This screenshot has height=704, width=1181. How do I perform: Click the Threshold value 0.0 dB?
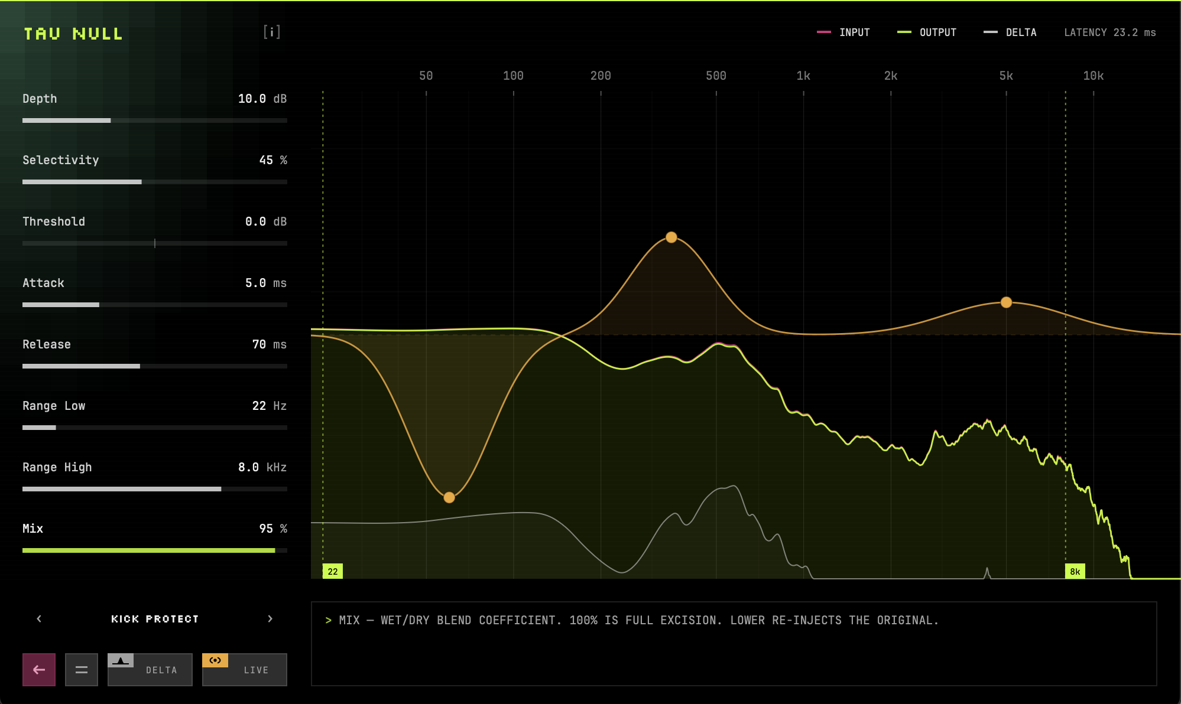click(266, 221)
